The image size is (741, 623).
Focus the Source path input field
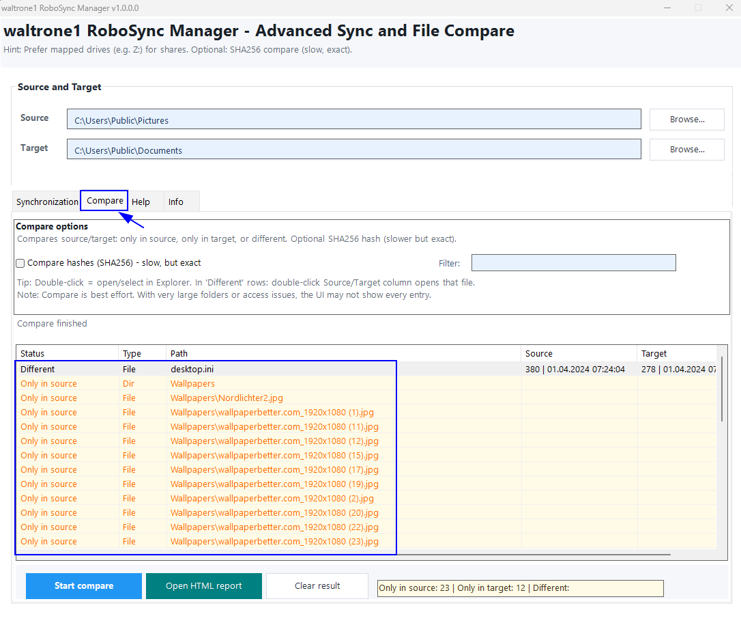(x=353, y=120)
